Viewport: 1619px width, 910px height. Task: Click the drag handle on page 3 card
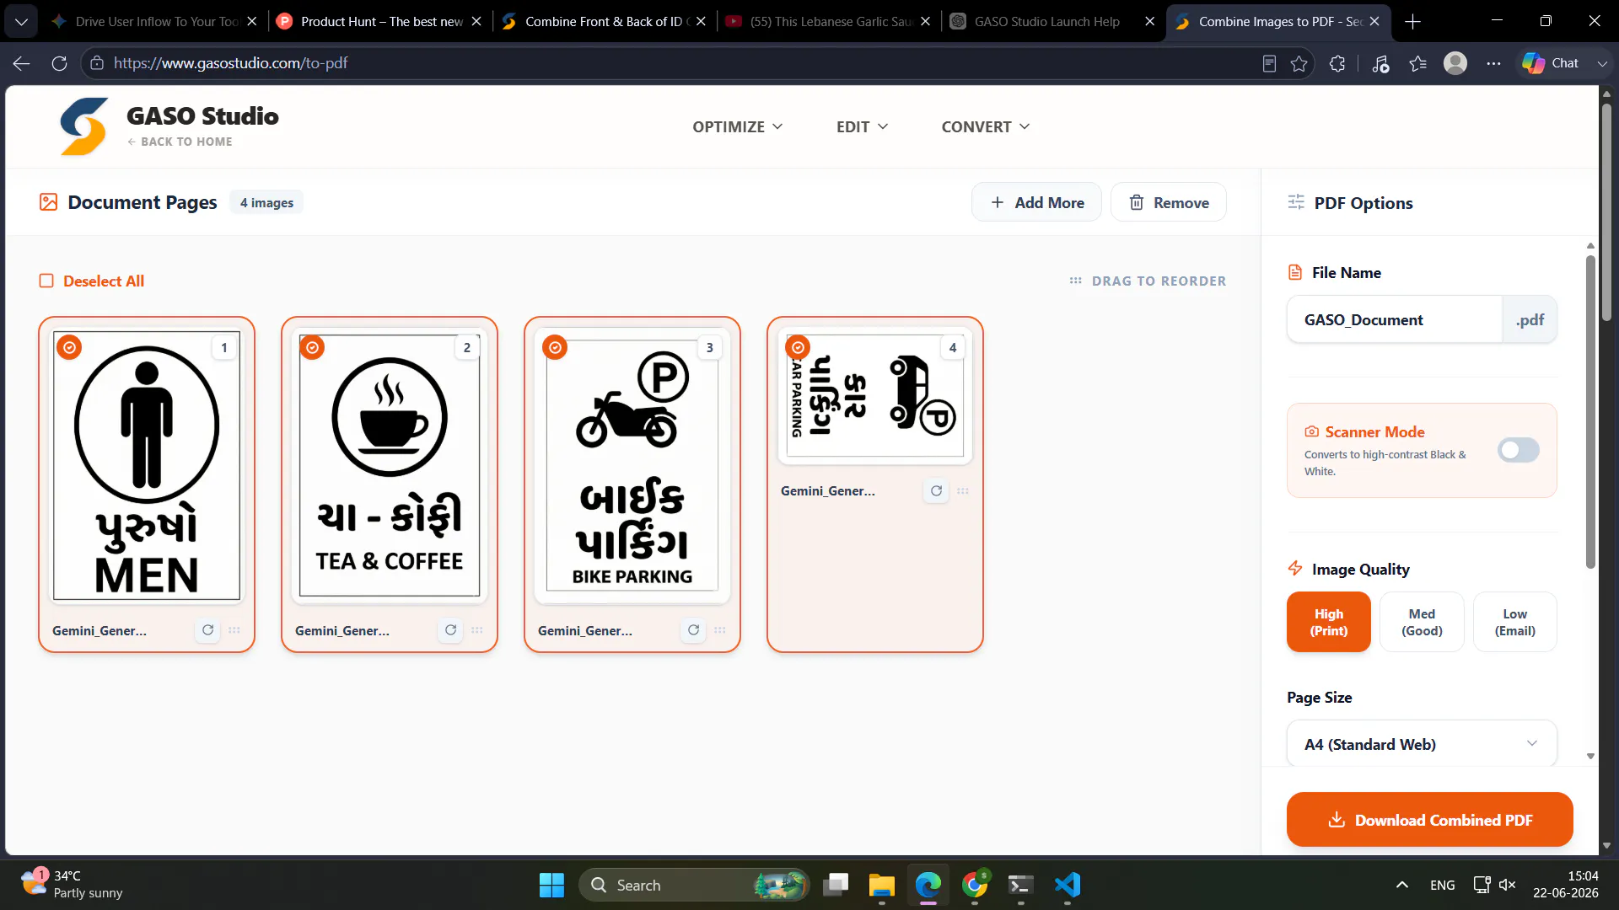click(x=720, y=630)
